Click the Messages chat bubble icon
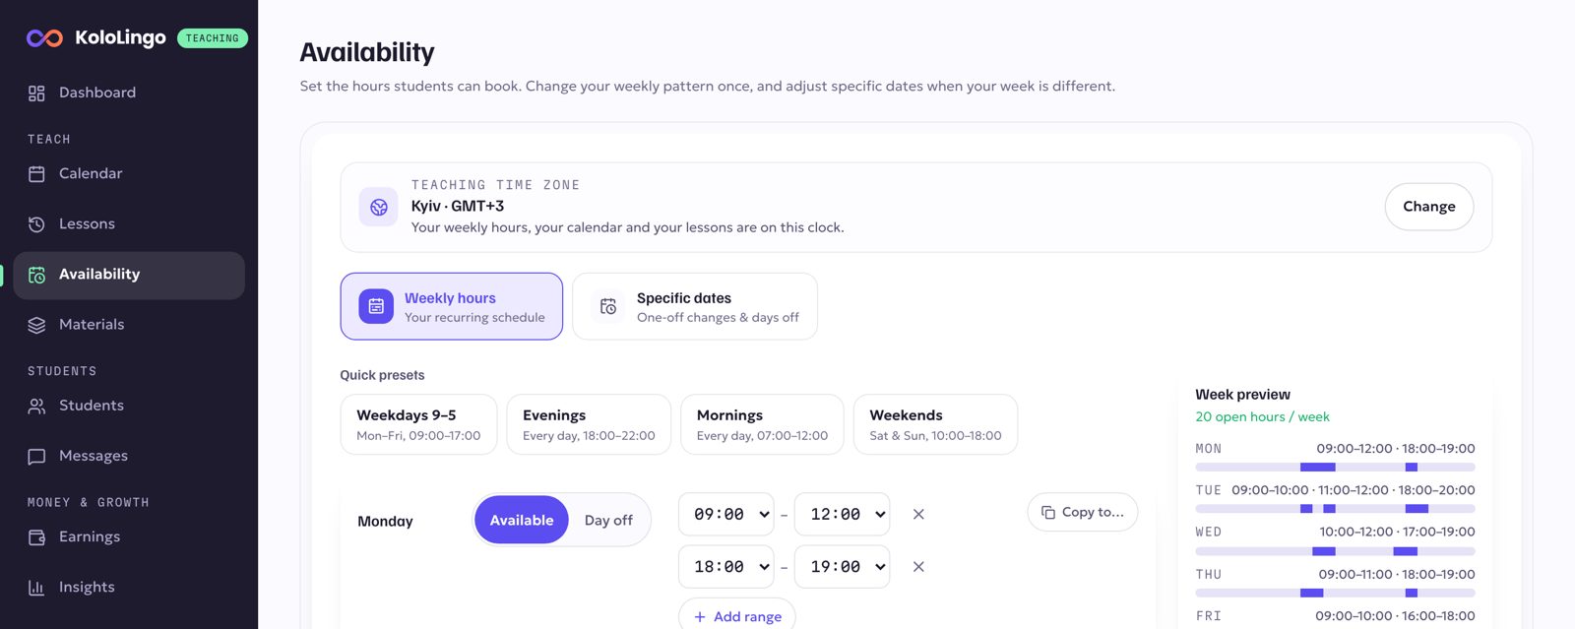Screen dimensions: 1575x629 click(x=36, y=457)
